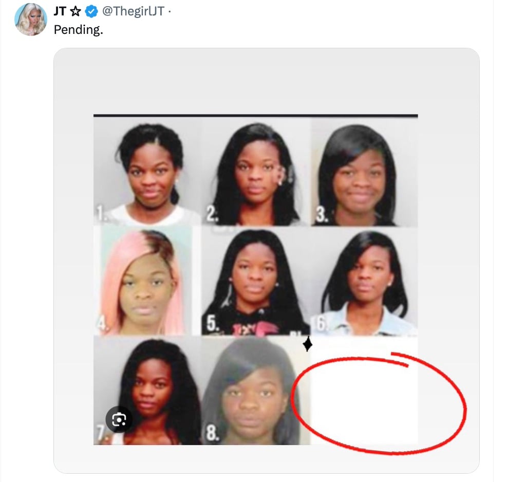Open the @ThegirlJT handle link
Screen dimensions: 507x482
pyautogui.click(x=133, y=11)
